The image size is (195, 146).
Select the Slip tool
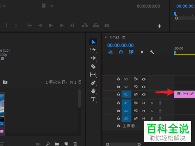(93, 74)
